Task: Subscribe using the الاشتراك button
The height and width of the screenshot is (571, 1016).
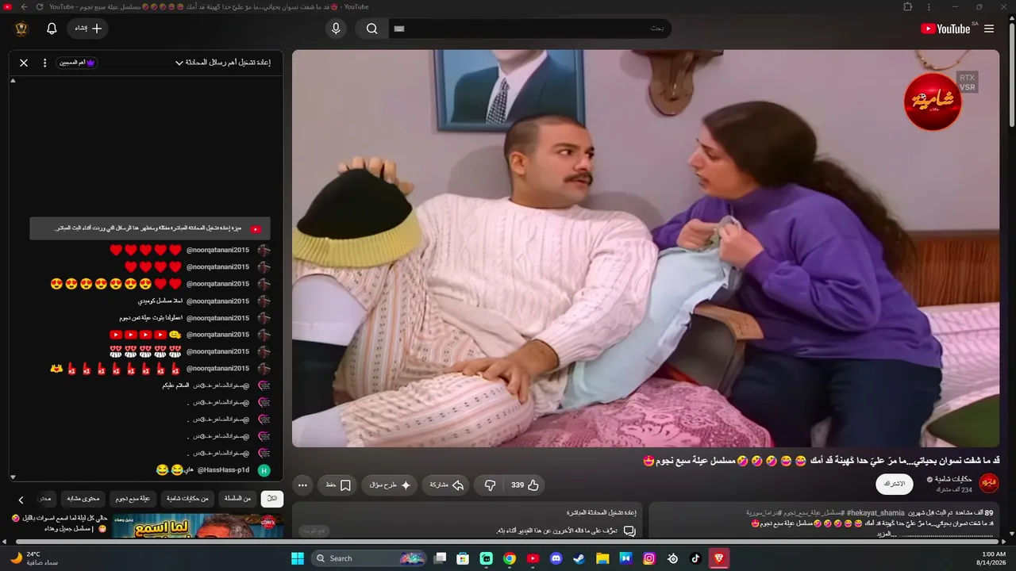Action: (x=895, y=484)
